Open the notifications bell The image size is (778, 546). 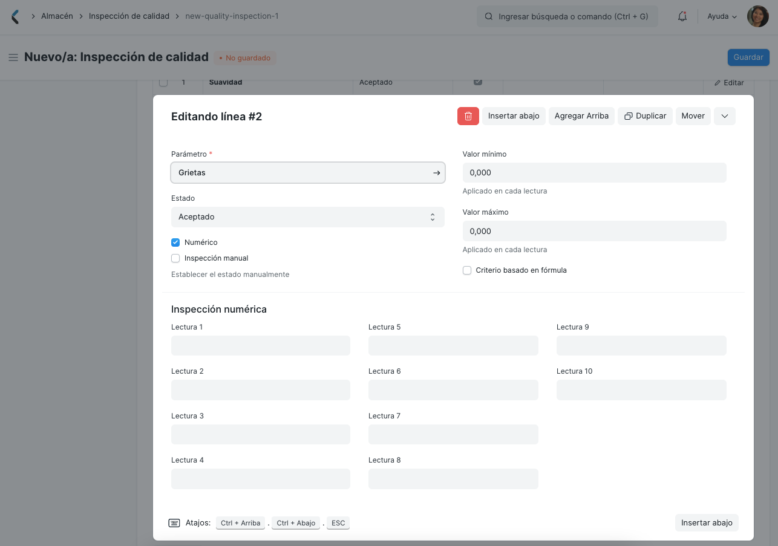682,16
